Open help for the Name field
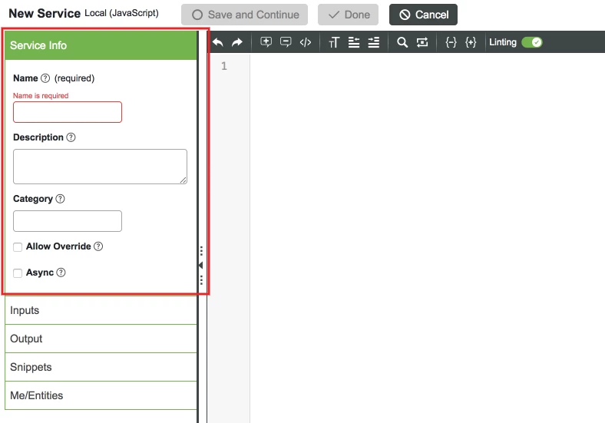Viewport: 605px width, 423px height. click(45, 78)
